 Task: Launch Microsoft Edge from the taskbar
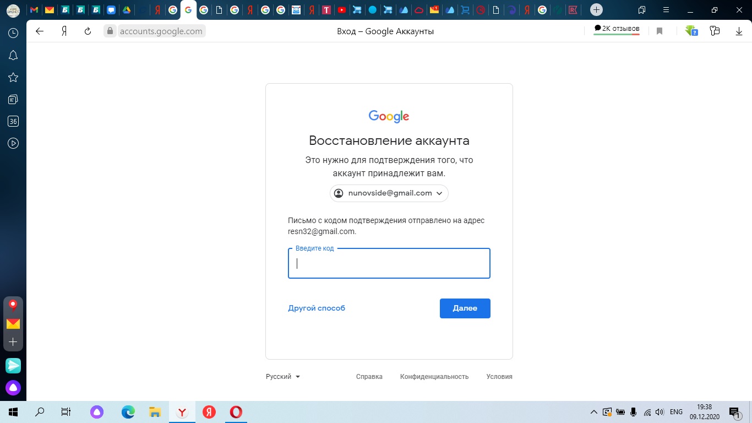(x=128, y=412)
